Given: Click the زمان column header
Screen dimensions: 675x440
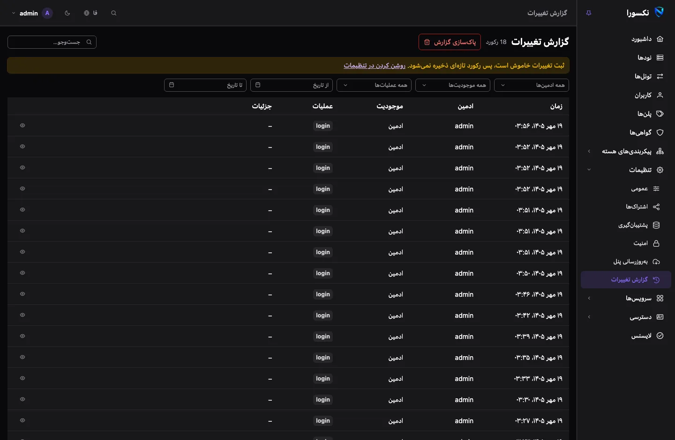Looking at the screenshot, I should [x=556, y=106].
